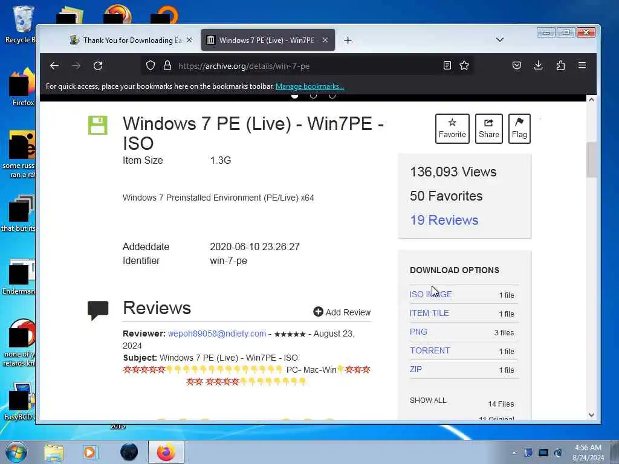Open the Windows Start menu

pos(16,452)
